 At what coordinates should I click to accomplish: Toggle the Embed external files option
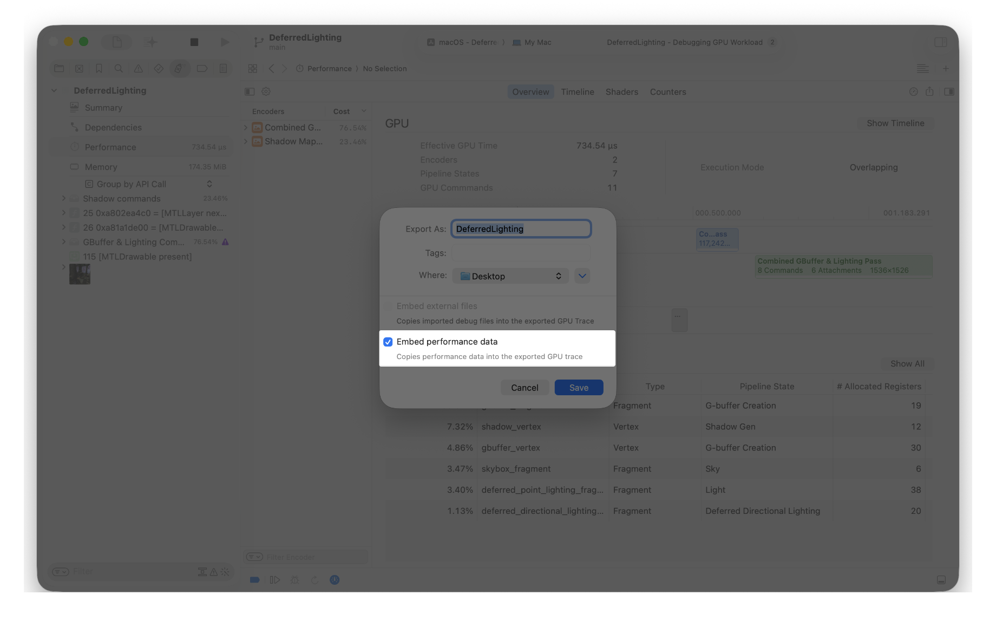tap(388, 306)
